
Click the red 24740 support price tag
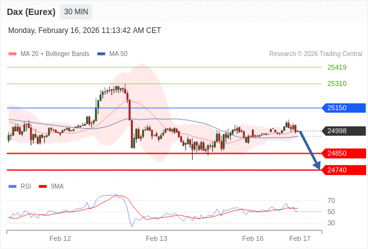pos(344,170)
